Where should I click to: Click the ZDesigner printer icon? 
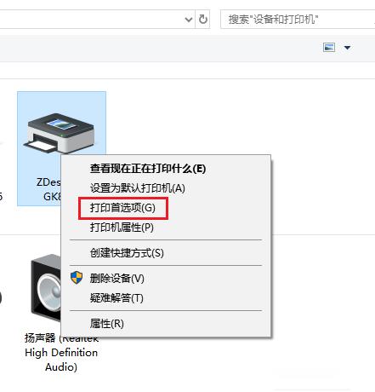click(59, 133)
